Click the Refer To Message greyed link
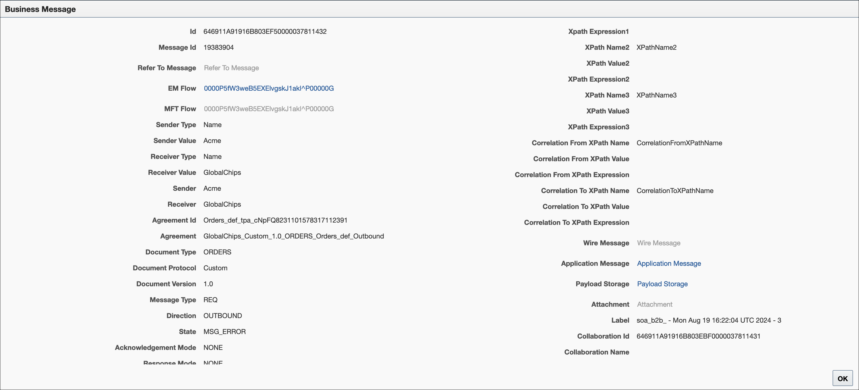859x390 pixels. tap(231, 68)
